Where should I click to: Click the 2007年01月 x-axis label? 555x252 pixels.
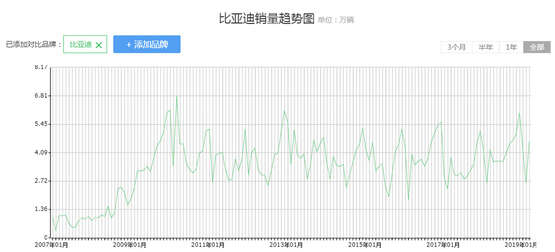coord(51,245)
